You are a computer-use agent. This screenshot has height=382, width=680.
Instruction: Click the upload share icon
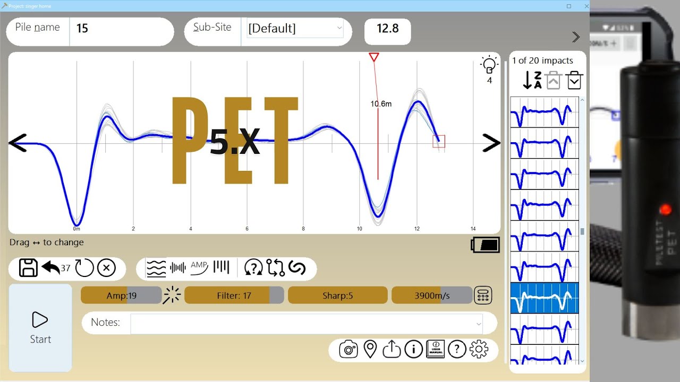pyautogui.click(x=392, y=349)
